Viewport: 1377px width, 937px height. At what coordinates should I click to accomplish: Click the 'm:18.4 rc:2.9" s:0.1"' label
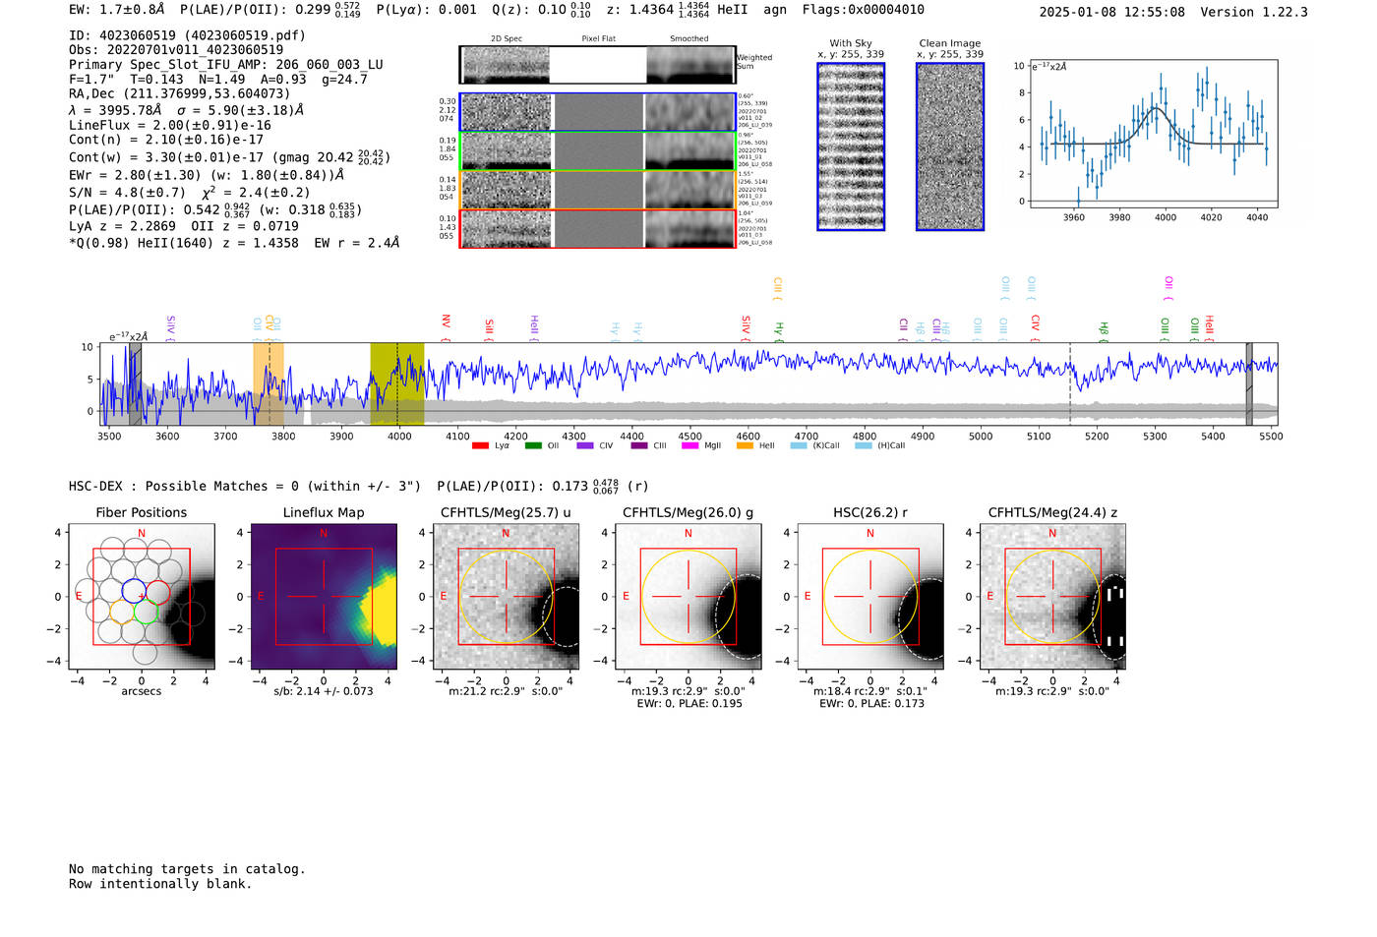tap(870, 691)
